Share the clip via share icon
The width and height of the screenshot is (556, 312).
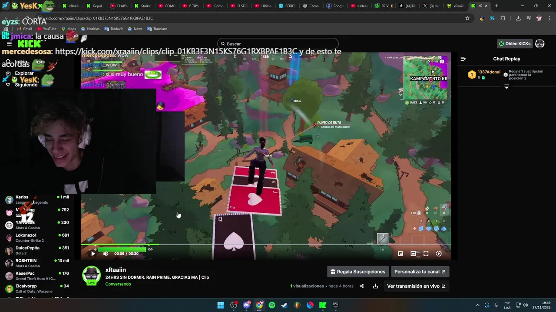click(x=361, y=286)
